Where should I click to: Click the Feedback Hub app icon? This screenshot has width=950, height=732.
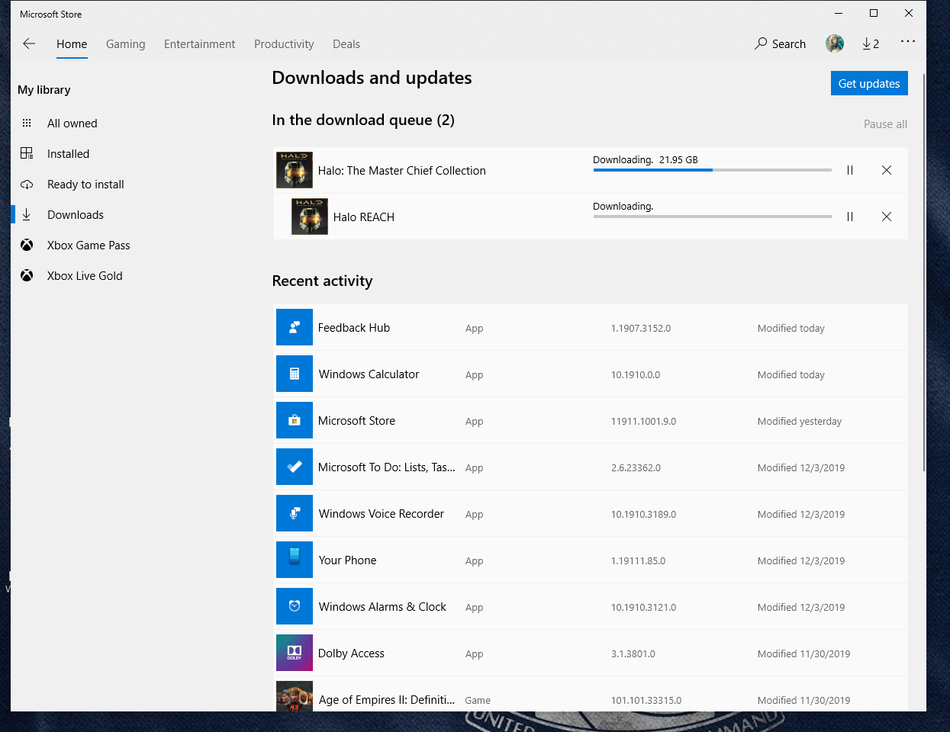[x=295, y=327]
